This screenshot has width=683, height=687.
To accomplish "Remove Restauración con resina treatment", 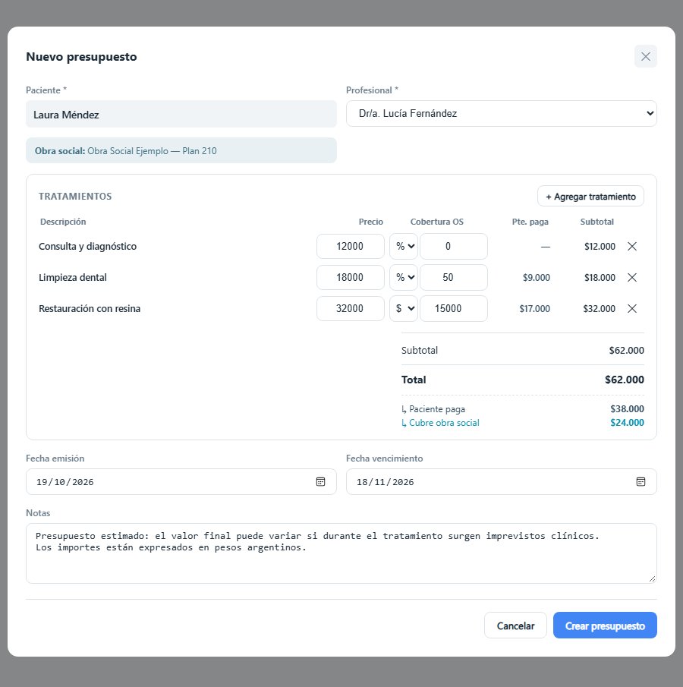I will [631, 308].
